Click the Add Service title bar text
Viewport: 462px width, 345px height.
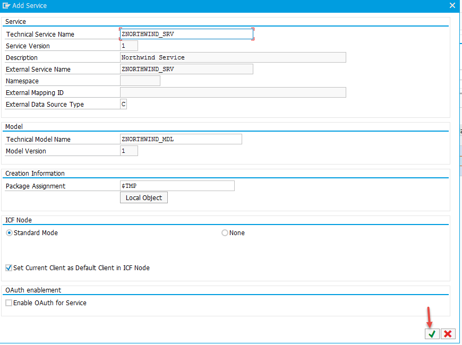coord(29,6)
